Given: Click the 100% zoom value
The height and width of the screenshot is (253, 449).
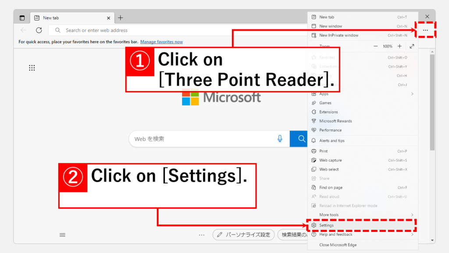Looking at the screenshot, I should 388,46.
